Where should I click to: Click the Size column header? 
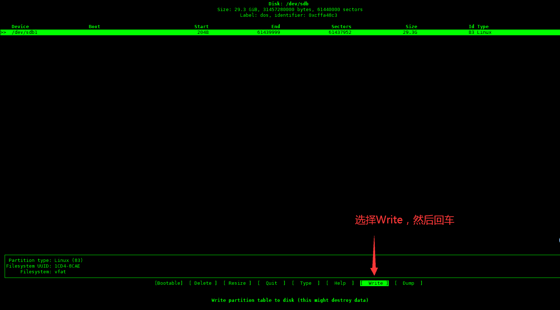pyautogui.click(x=412, y=27)
